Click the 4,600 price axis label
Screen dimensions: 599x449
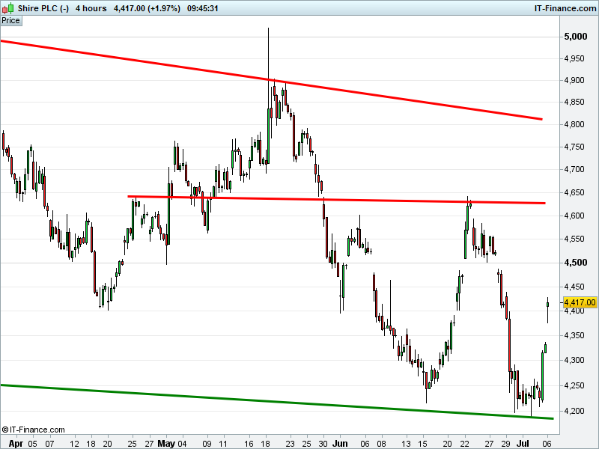click(574, 216)
